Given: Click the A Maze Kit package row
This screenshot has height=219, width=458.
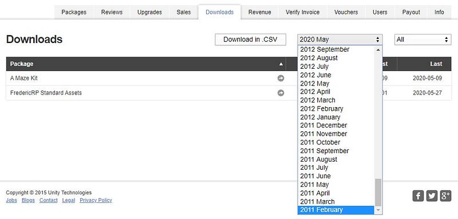Looking at the screenshot, I should click(x=228, y=79).
